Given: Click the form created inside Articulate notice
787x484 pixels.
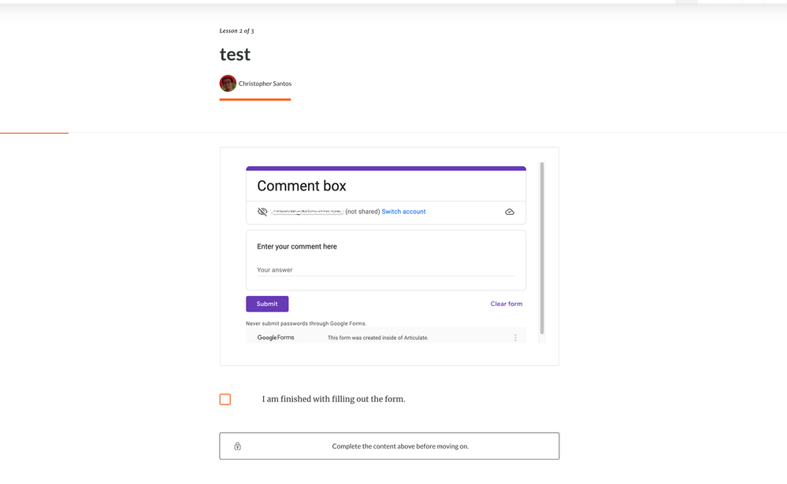Looking at the screenshot, I should click(377, 338).
